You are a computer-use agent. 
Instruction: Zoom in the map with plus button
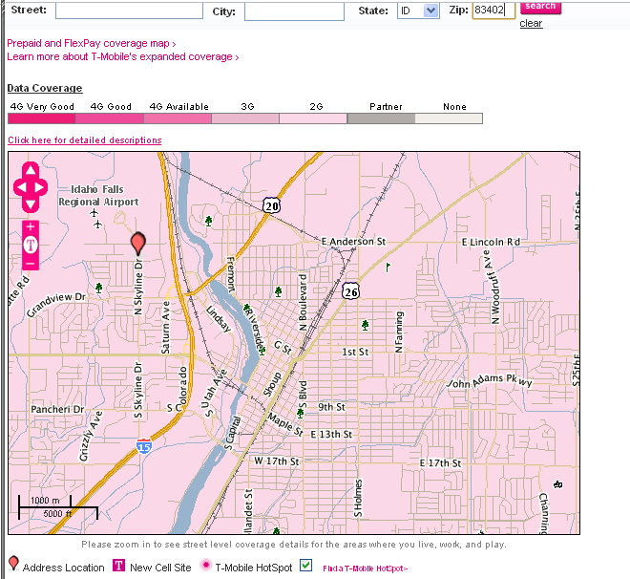[31, 226]
